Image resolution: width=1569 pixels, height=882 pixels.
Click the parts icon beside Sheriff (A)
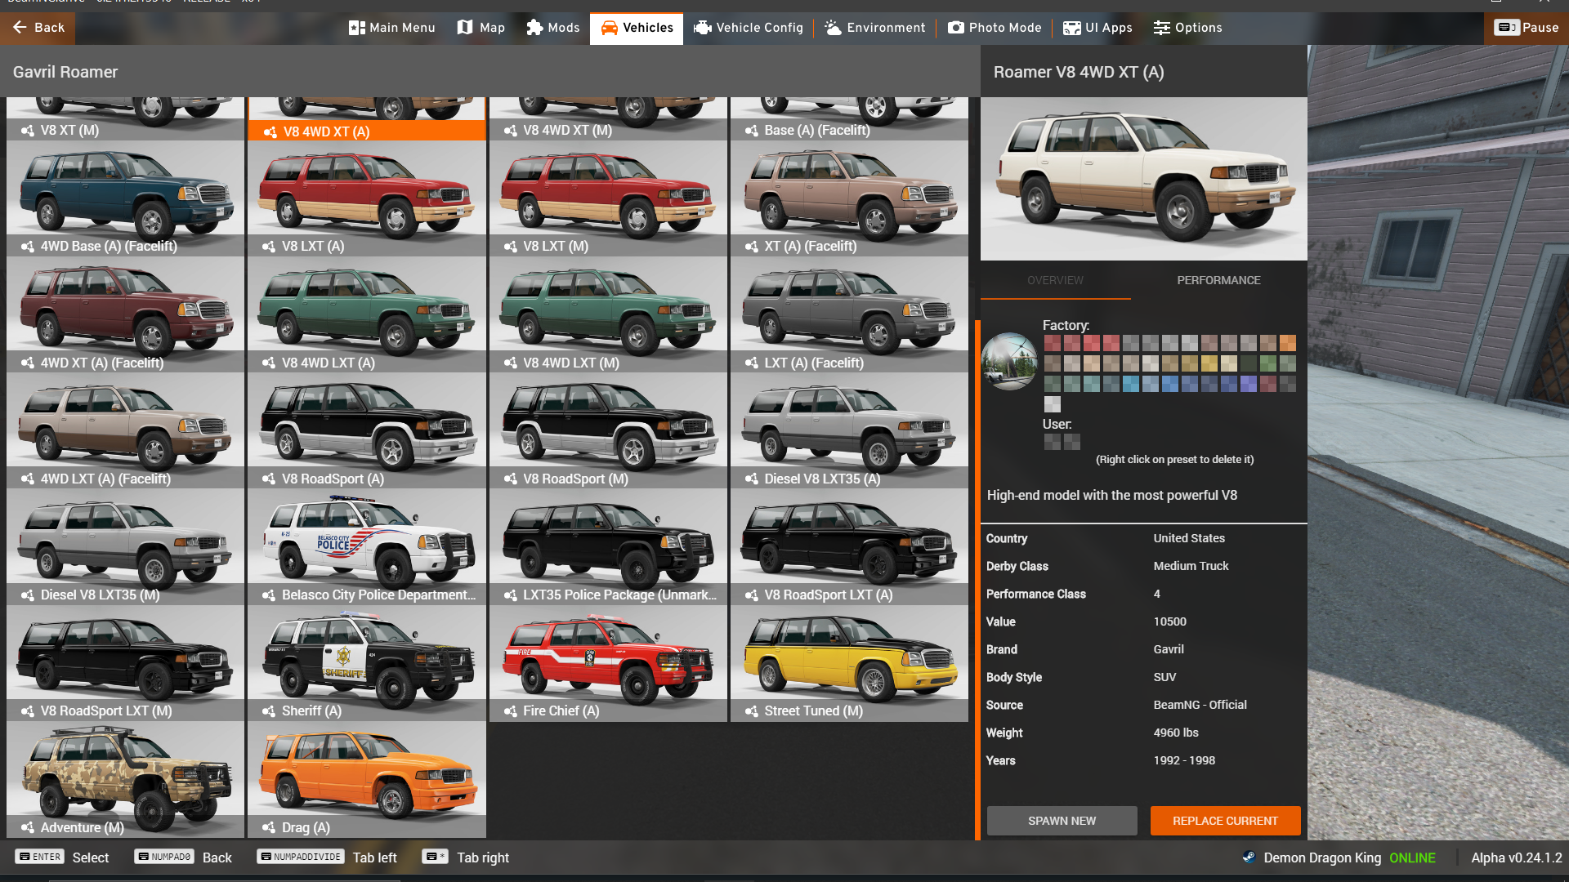tap(269, 711)
